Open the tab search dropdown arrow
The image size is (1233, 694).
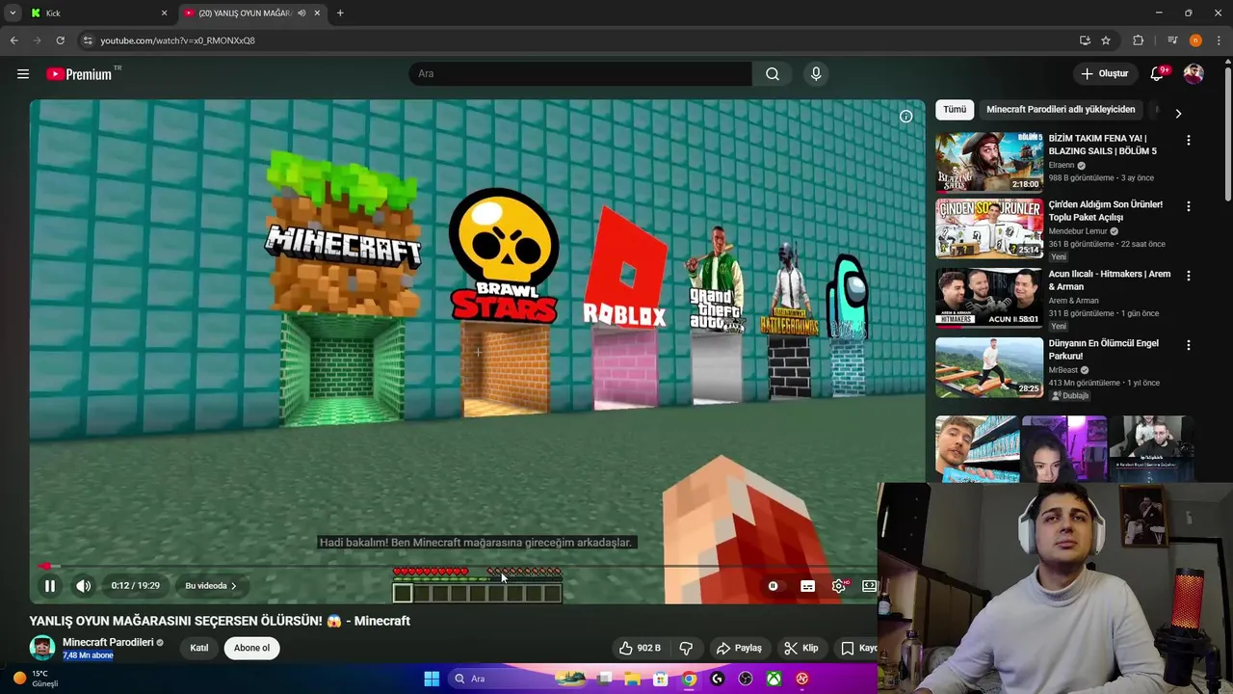pos(13,13)
